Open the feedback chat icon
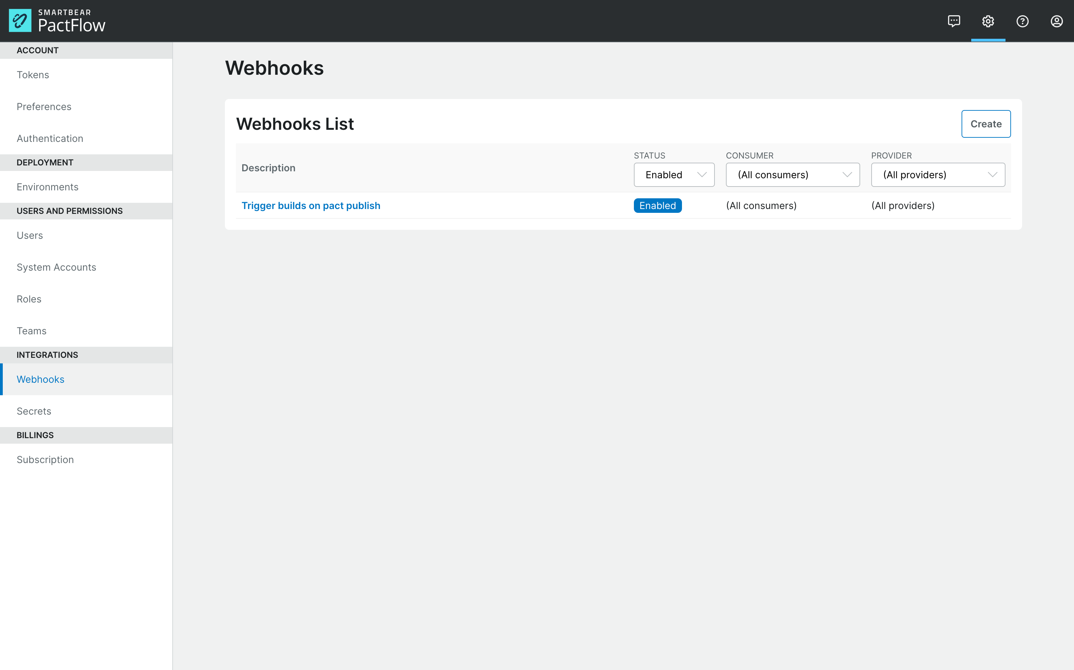The height and width of the screenshot is (670, 1074). (954, 21)
